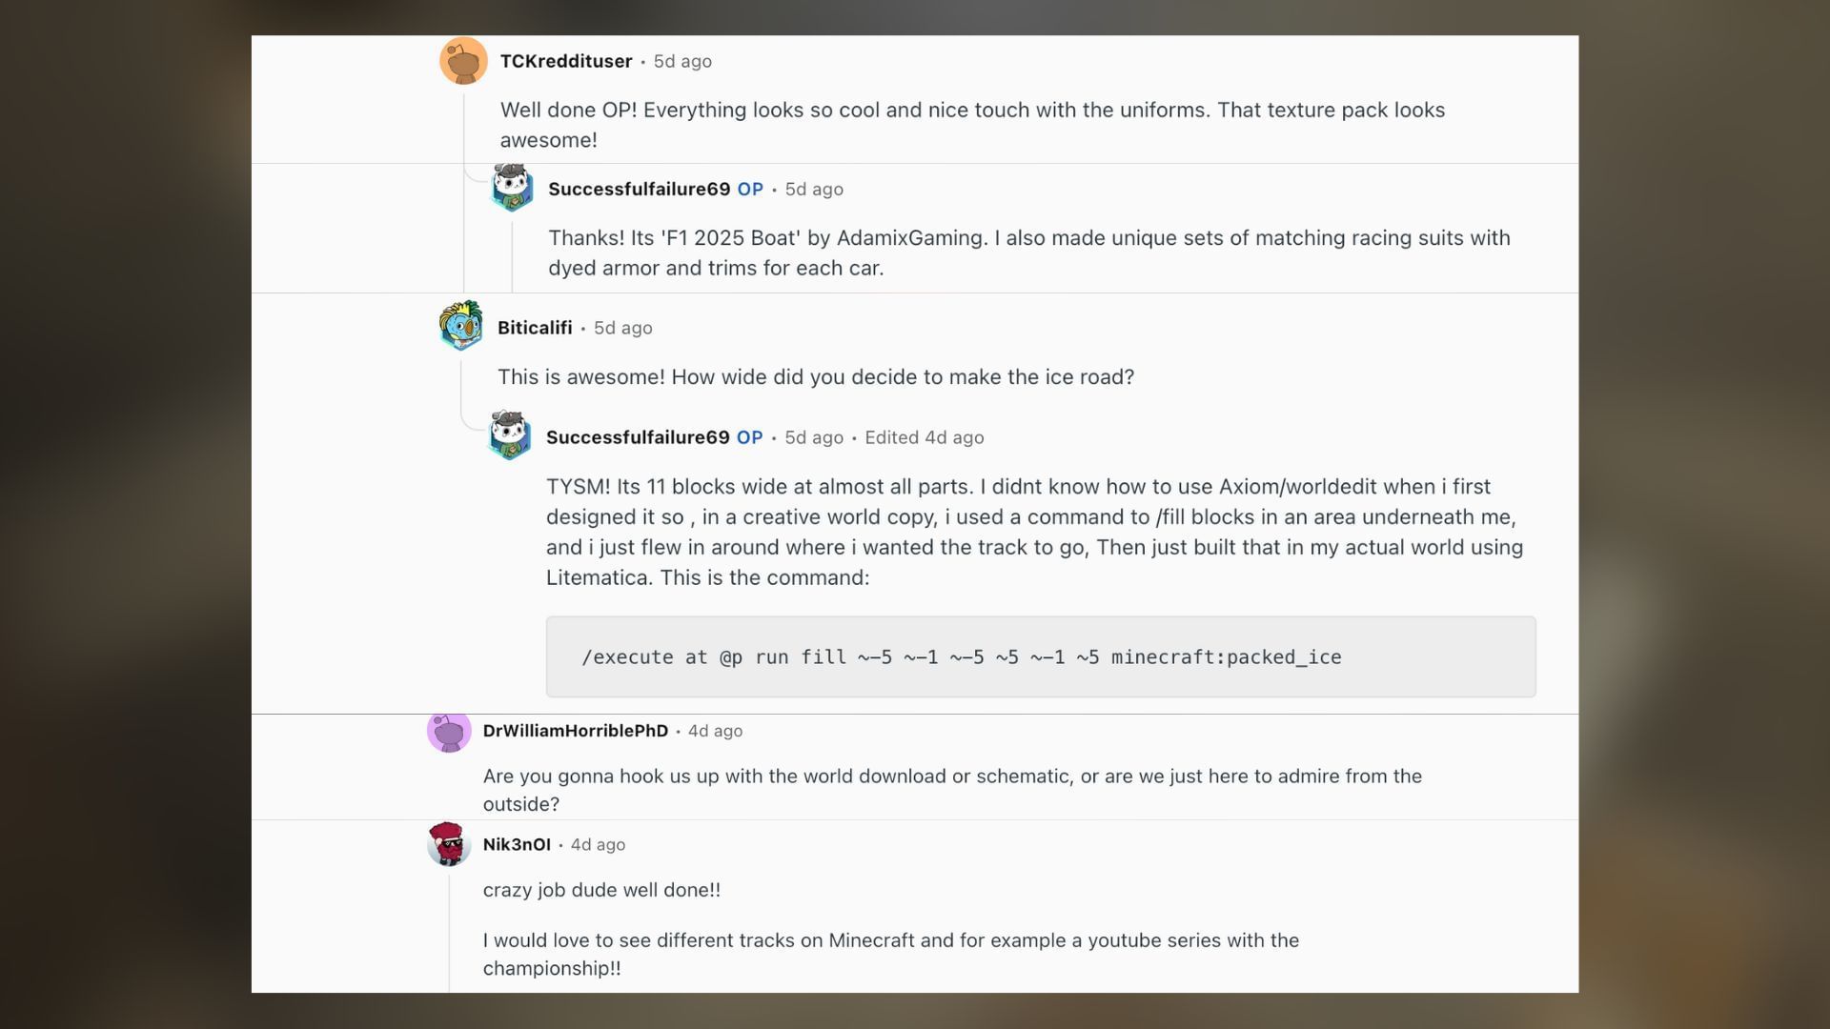Open Biticalifi's username link
The image size is (1830, 1029).
tap(534, 327)
